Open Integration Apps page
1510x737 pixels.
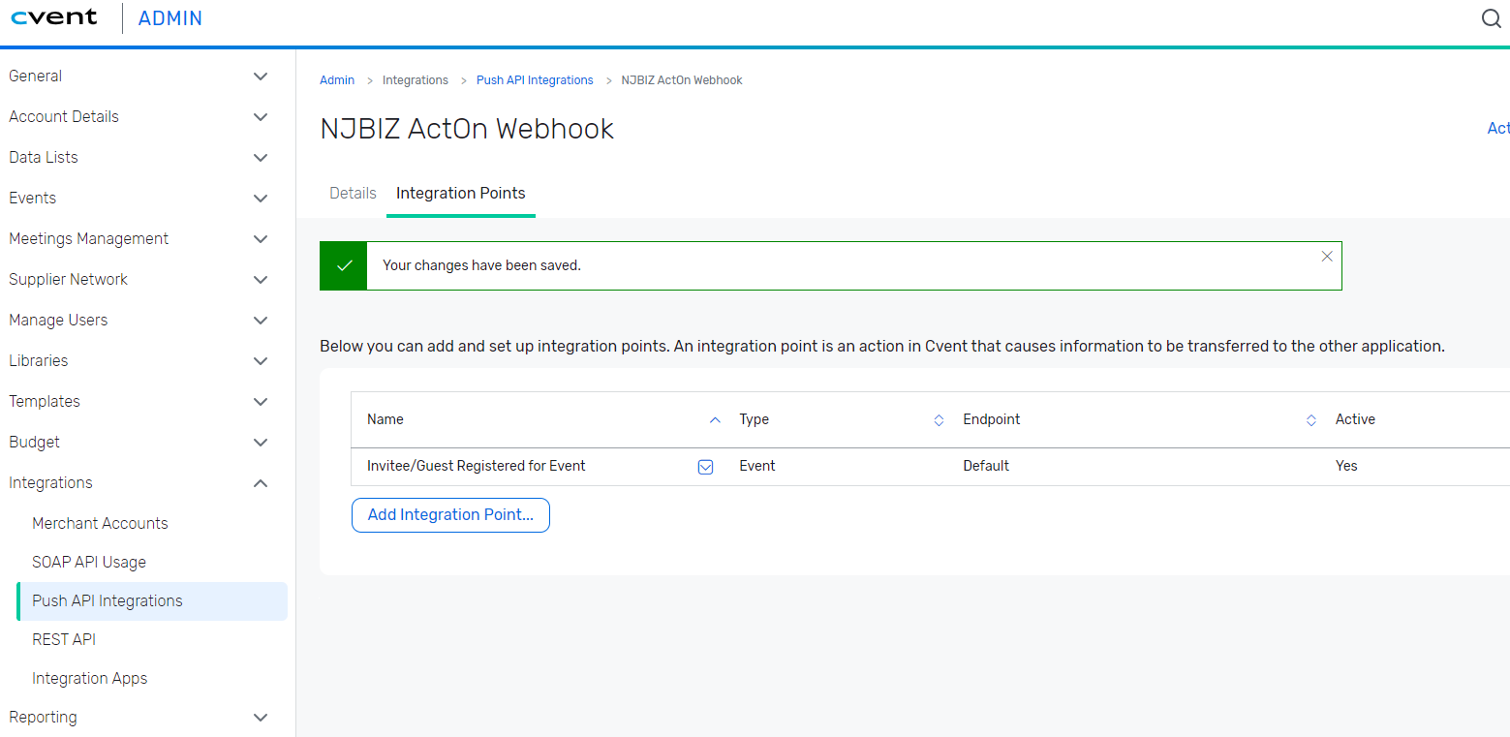pos(90,678)
